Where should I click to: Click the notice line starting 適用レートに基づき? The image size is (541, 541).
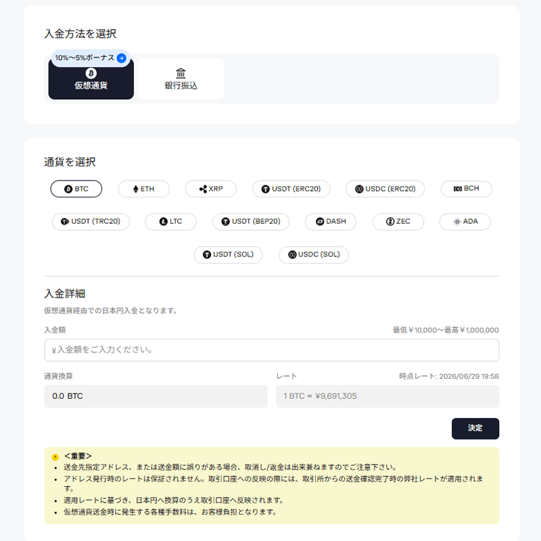pos(173,500)
